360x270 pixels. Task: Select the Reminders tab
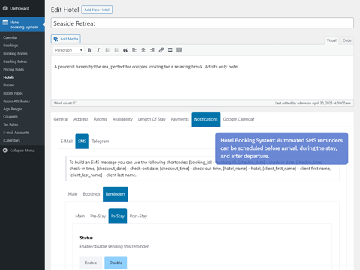[x=115, y=194]
